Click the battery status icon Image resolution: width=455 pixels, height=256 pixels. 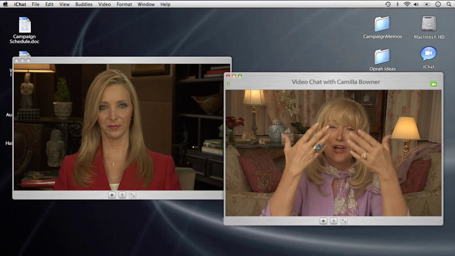pos(427,4)
